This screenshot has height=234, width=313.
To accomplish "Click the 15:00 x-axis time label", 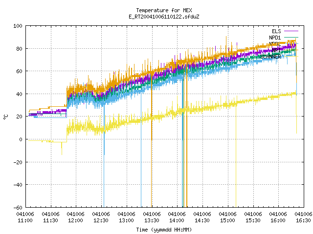I will coord(227,220).
